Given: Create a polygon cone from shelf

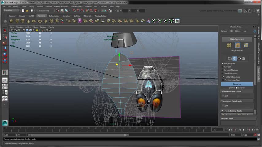Looking at the screenshot, I should pyautogui.click(x=29, y=21).
